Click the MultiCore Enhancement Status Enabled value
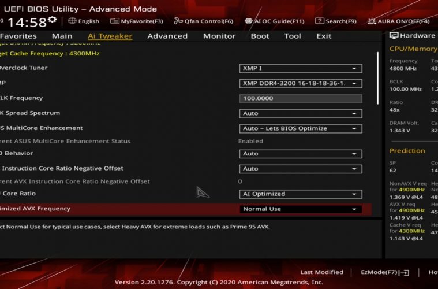The height and width of the screenshot is (289, 438). [250, 141]
